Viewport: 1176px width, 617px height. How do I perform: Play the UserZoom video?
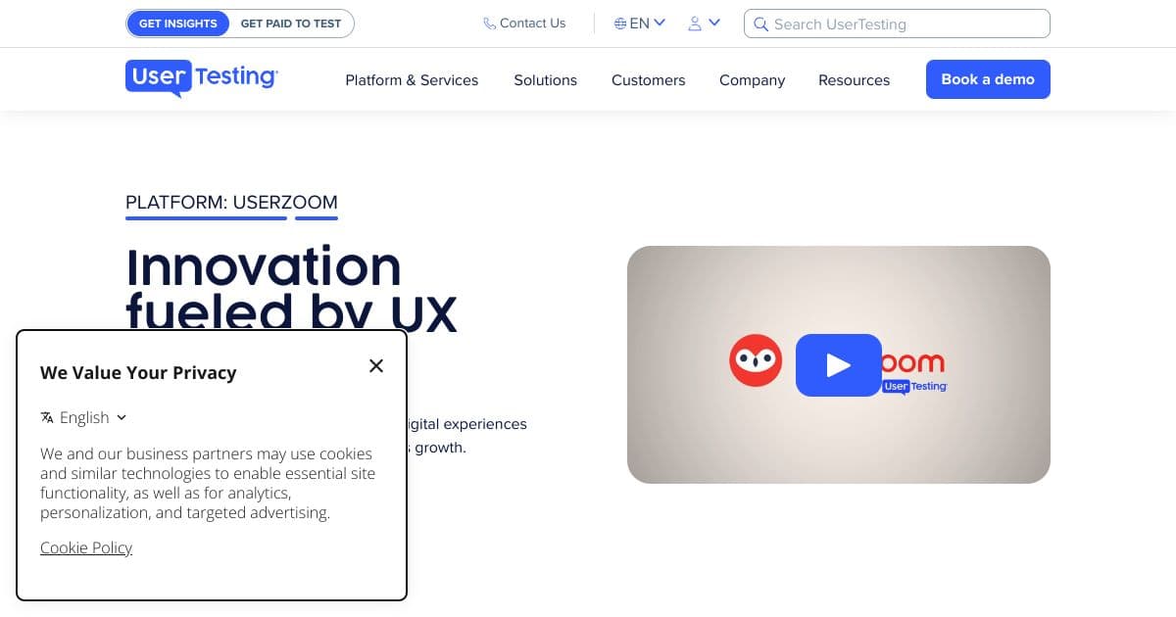pyautogui.click(x=839, y=365)
